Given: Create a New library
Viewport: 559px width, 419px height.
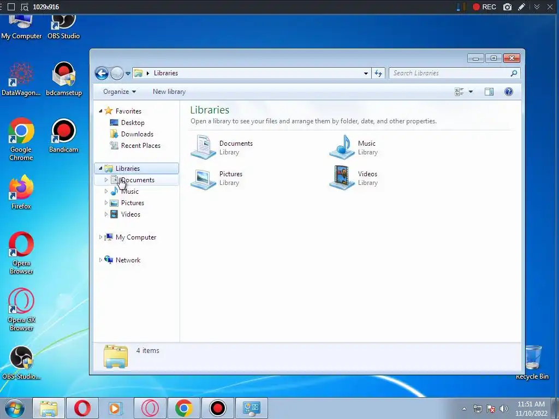Looking at the screenshot, I should pos(169,92).
